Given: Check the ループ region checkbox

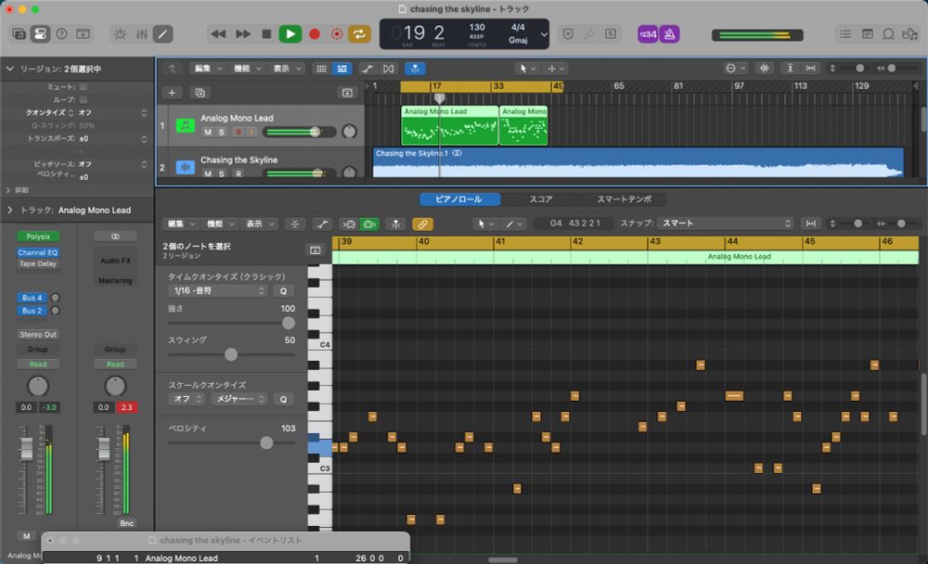Looking at the screenshot, I should [83, 99].
